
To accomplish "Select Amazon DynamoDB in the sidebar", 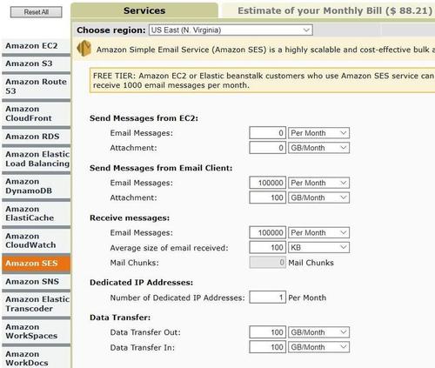I will tap(36, 186).
